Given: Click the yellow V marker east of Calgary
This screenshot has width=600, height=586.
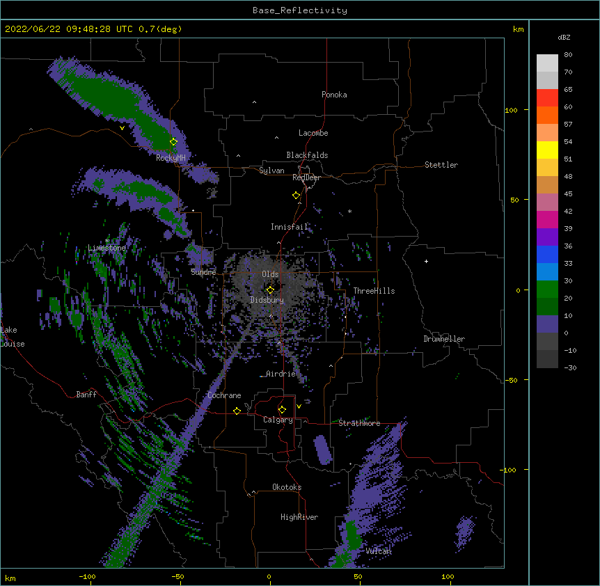Looking at the screenshot, I should pyautogui.click(x=299, y=406).
